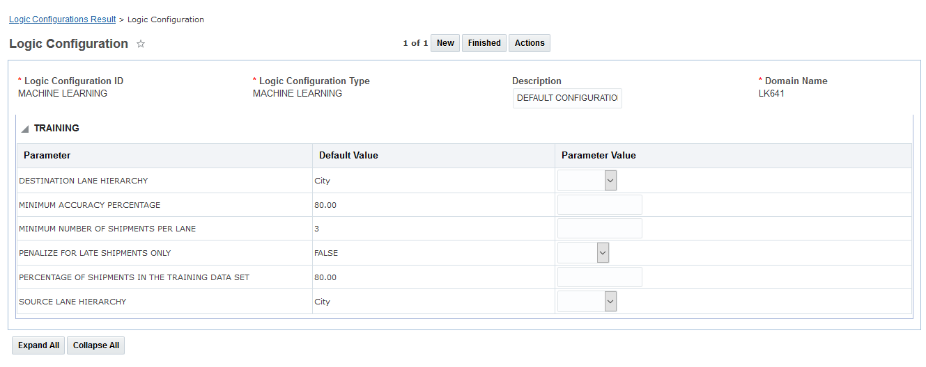Go to Logic Configurations Result link

point(62,19)
